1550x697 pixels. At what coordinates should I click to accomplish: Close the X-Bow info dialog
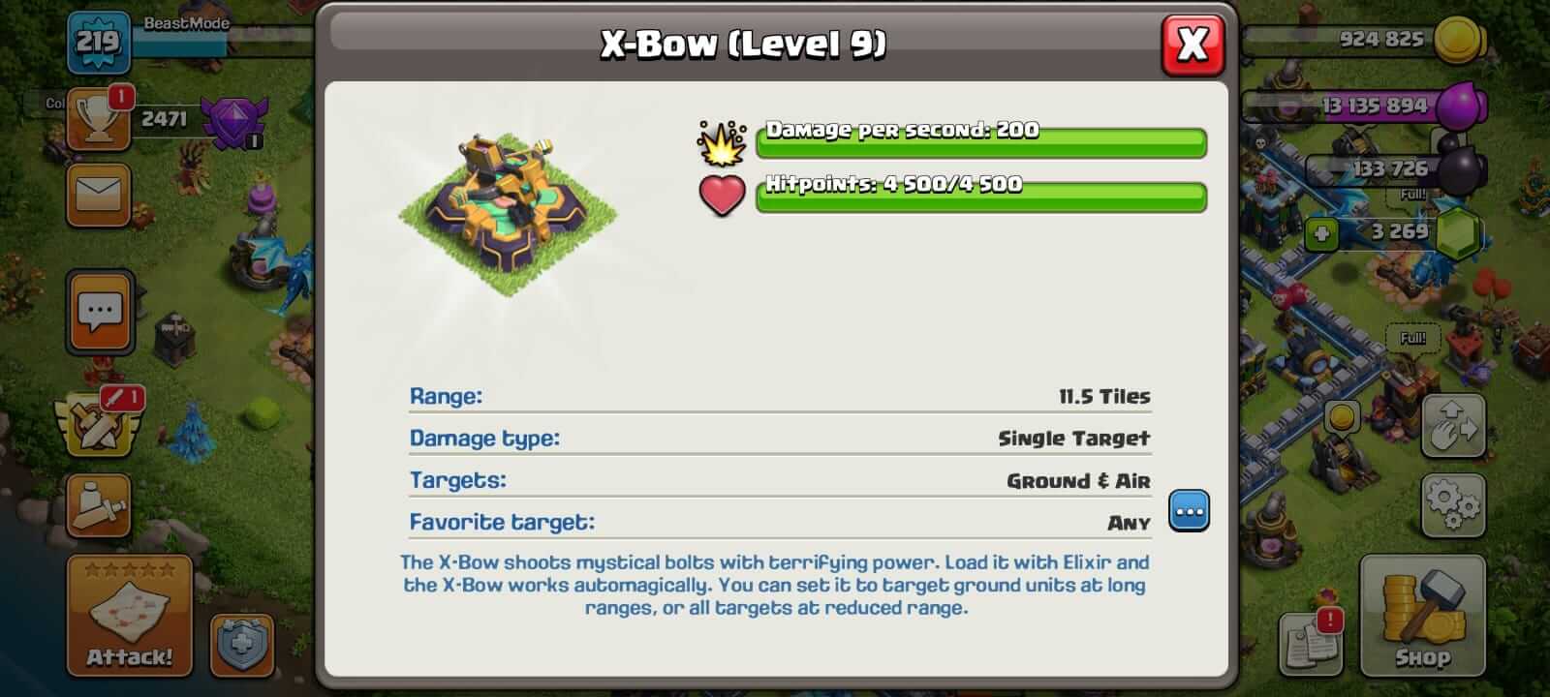[1193, 45]
